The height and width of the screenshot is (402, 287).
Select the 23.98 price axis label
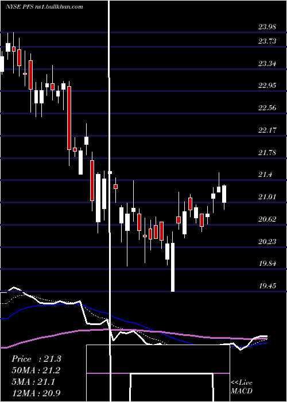tap(267, 26)
